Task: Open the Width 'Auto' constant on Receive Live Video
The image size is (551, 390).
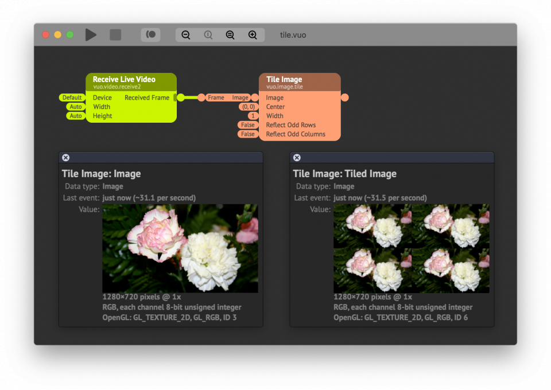Action: [75, 107]
